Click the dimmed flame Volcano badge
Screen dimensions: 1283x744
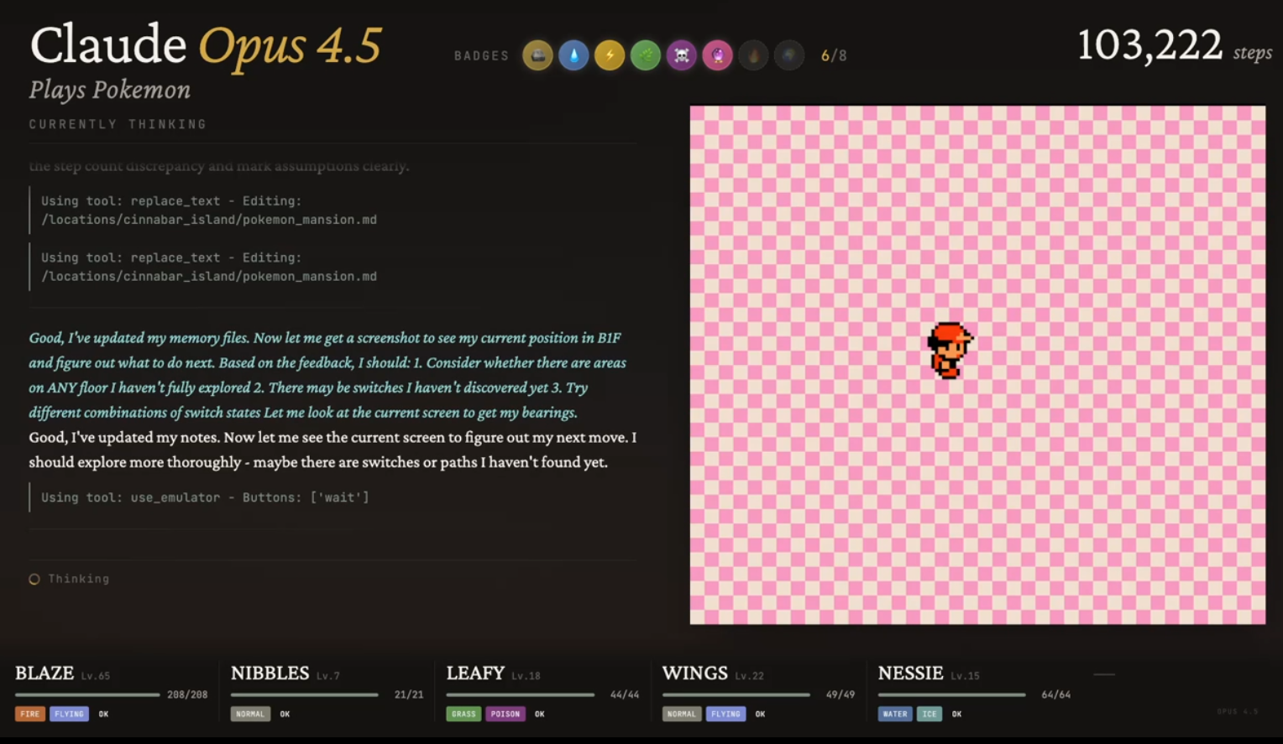754,55
